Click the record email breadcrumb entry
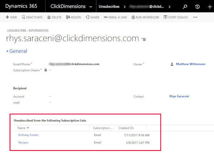The height and width of the screenshot is (153, 214). tap(147, 6)
